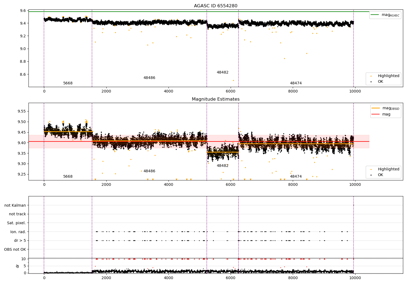Image resolution: width=407 pixels, height=284 pixels.
Task: Click obsid label 48474 in AGASC ID plot
Action: tap(296, 83)
